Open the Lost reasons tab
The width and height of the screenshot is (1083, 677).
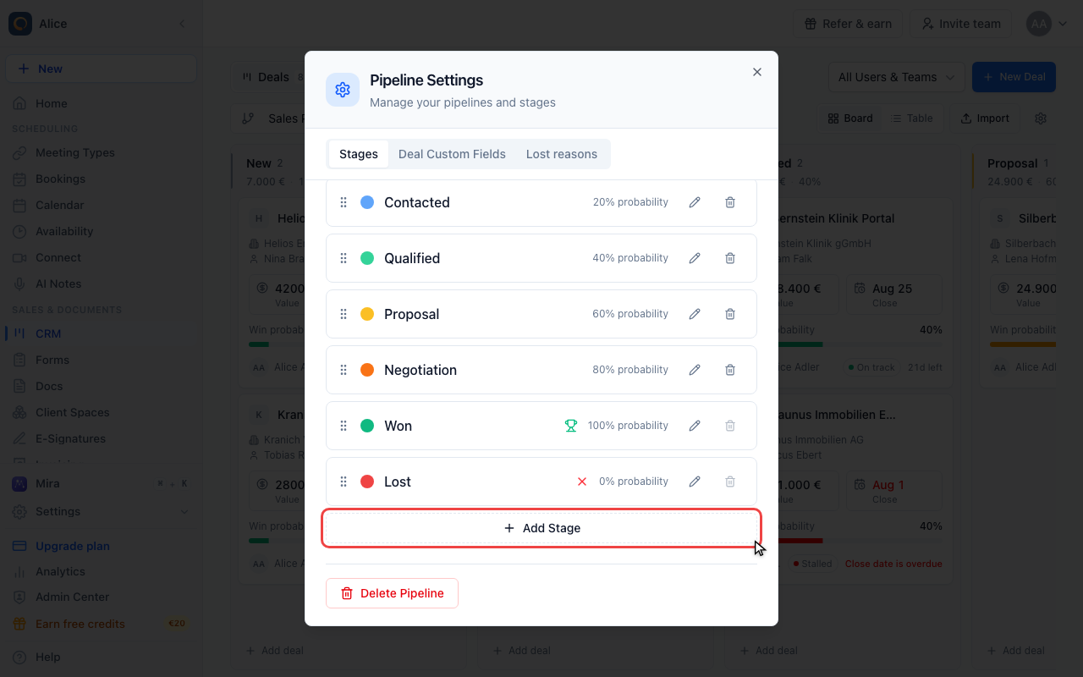(562, 154)
